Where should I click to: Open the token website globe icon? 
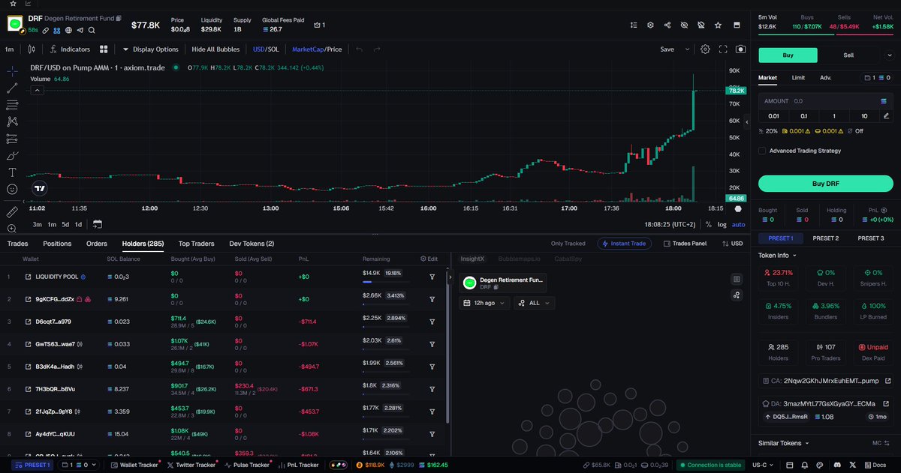click(x=68, y=30)
